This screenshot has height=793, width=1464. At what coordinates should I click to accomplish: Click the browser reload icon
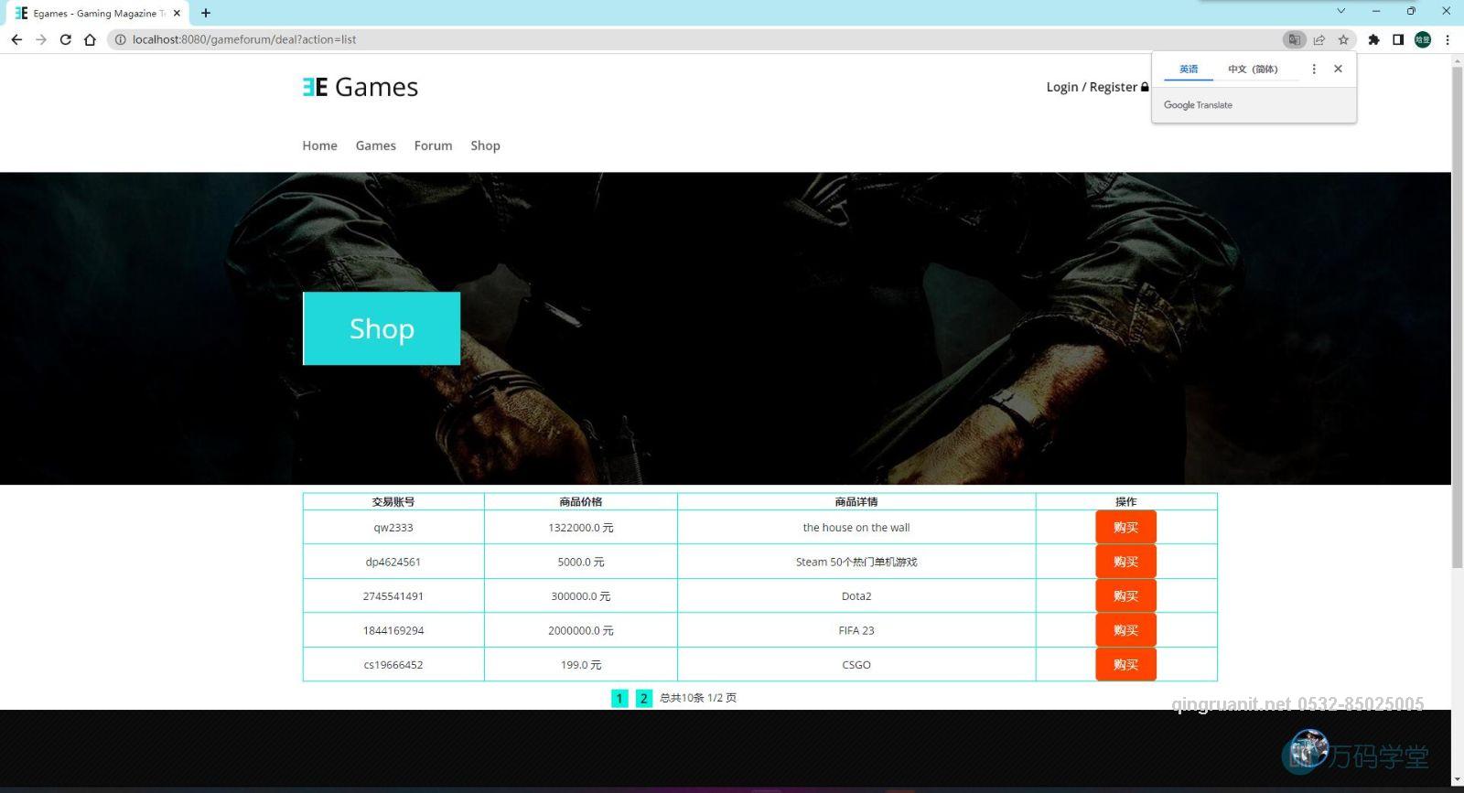point(65,39)
